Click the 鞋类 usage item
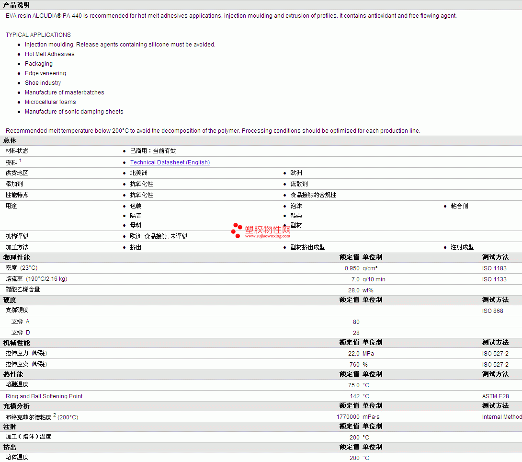 [296, 216]
